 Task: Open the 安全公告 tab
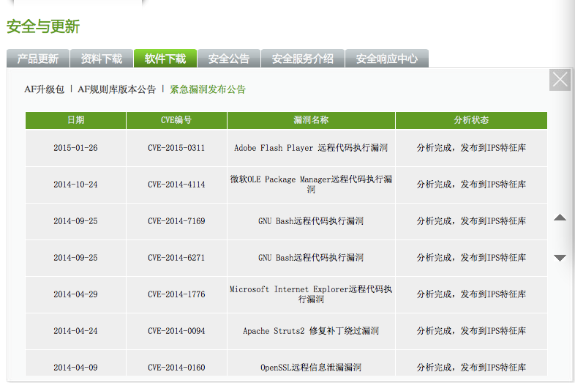tap(229, 59)
